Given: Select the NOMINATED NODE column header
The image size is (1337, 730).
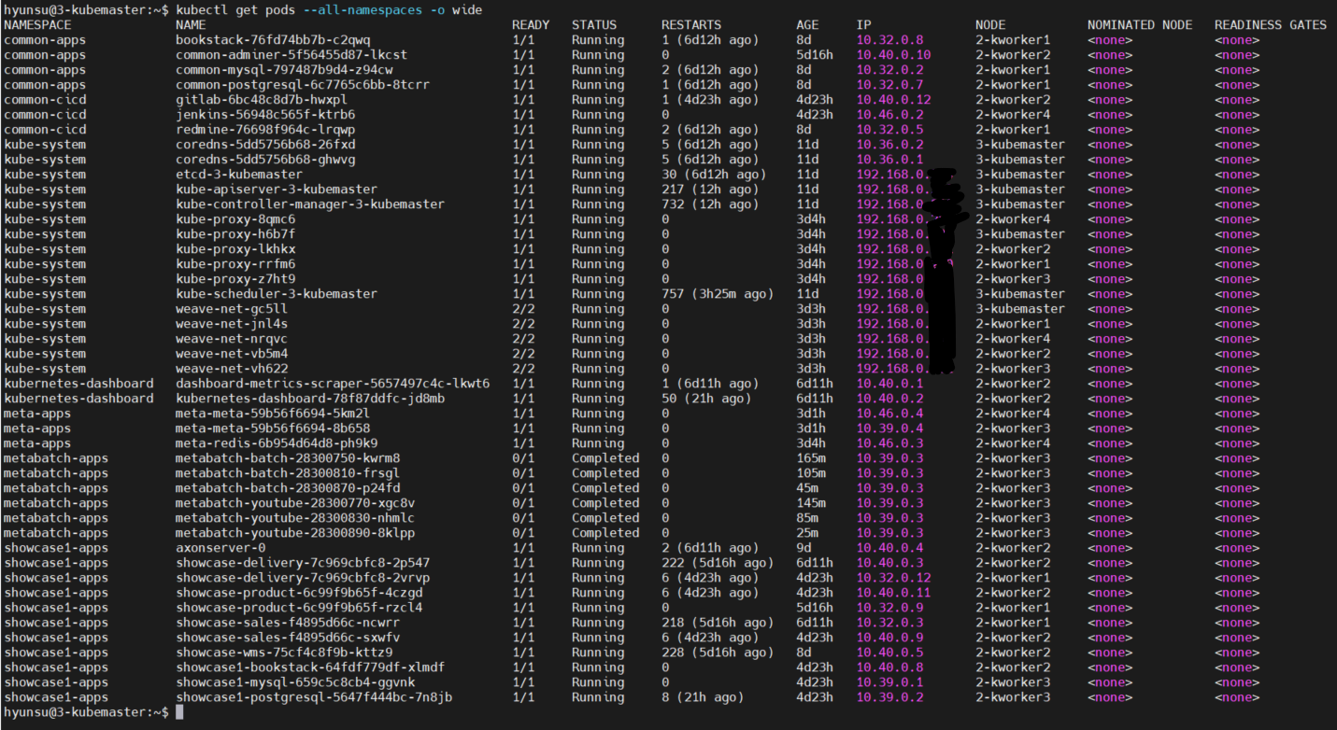Looking at the screenshot, I should 1140,25.
